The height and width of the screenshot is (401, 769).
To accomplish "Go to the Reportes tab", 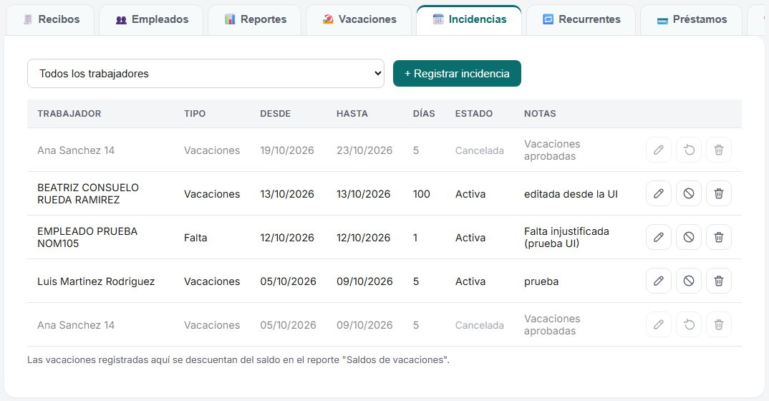I will [x=255, y=19].
